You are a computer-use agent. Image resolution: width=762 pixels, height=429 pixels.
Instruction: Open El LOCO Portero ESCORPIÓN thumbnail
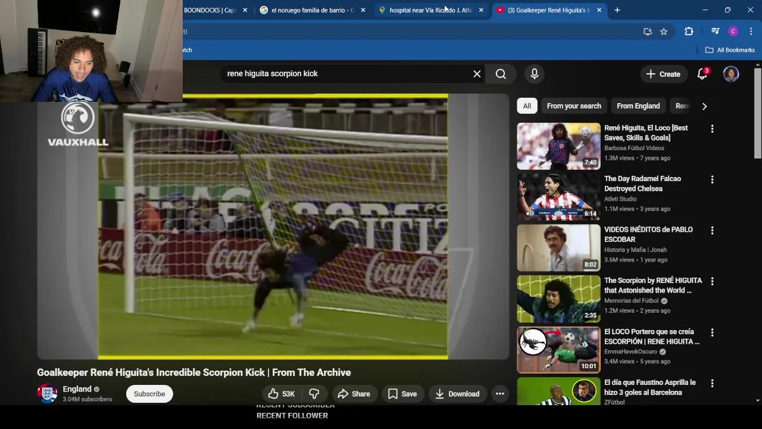[x=558, y=350]
